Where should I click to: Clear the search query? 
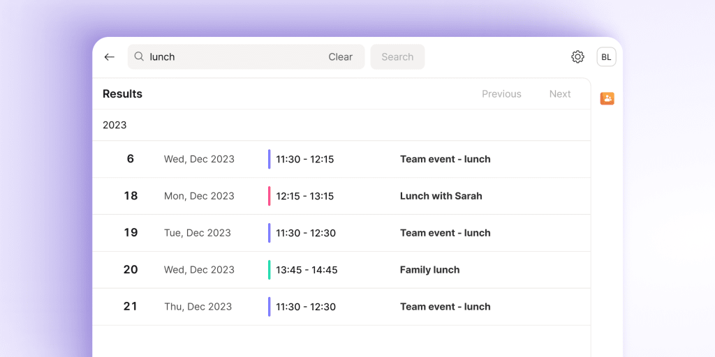click(340, 57)
